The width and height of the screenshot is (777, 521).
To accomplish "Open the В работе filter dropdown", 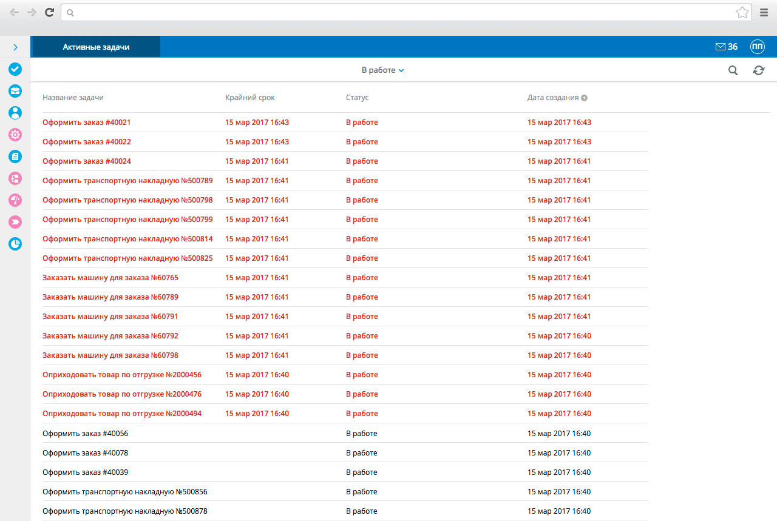I will coord(383,70).
